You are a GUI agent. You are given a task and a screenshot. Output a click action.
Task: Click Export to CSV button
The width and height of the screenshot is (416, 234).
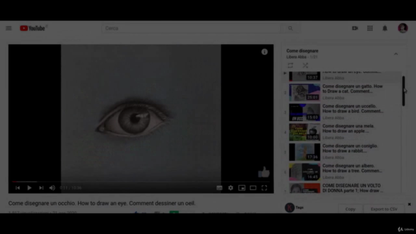pyautogui.click(x=384, y=209)
